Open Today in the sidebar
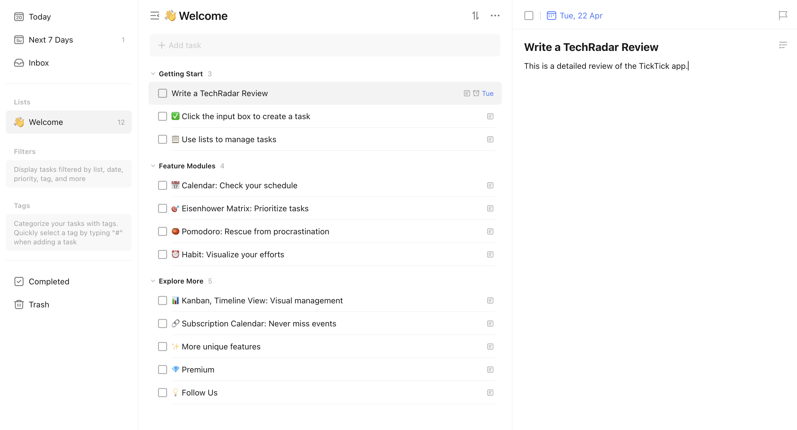Viewport: 797px width, 430px height. pyautogui.click(x=69, y=17)
